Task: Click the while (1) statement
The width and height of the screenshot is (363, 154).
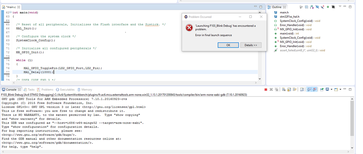Action: (24, 60)
